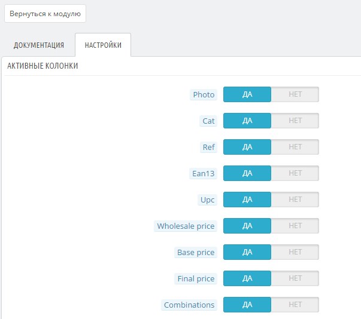The height and width of the screenshot is (319, 361).
Task: Select the Настройки tab
Action: (x=103, y=45)
